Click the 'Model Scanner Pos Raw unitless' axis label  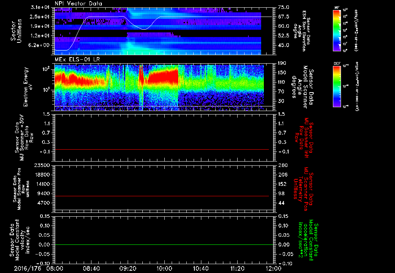(21, 189)
